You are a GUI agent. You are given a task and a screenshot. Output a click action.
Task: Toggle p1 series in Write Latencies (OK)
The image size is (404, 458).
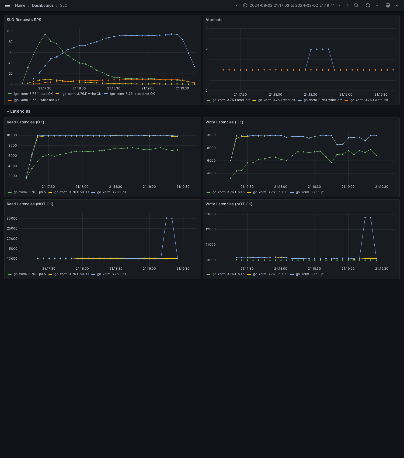point(310,192)
